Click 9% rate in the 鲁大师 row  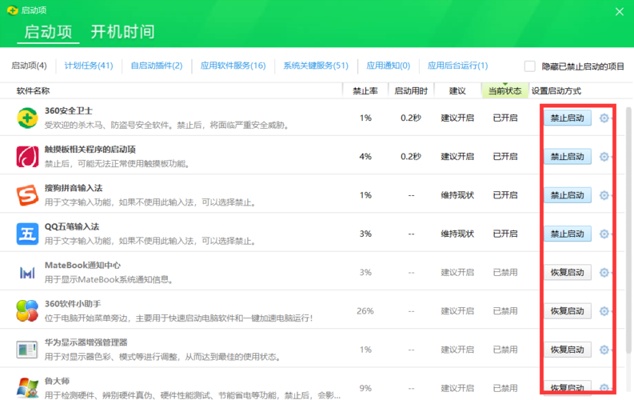[365, 388]
